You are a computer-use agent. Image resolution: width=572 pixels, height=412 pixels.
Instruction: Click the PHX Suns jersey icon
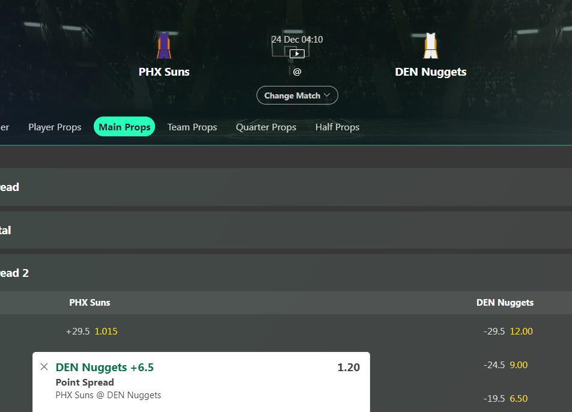coord(164,46)
